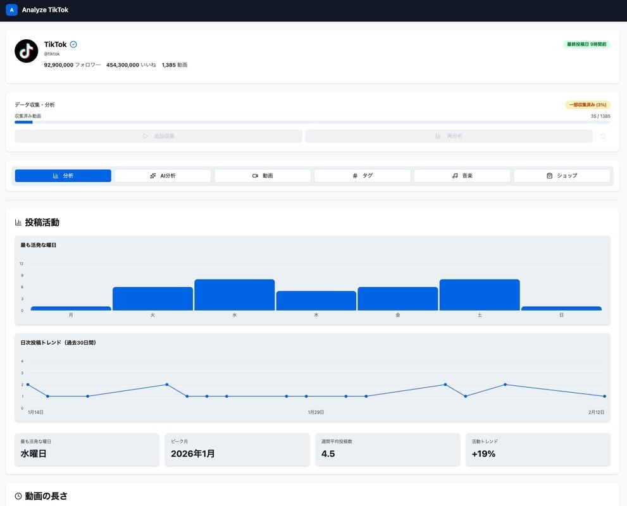Click the 2月12日 data point on trend line

tap(605, 397)
